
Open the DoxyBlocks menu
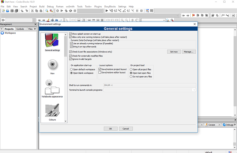tap(110, 6)
